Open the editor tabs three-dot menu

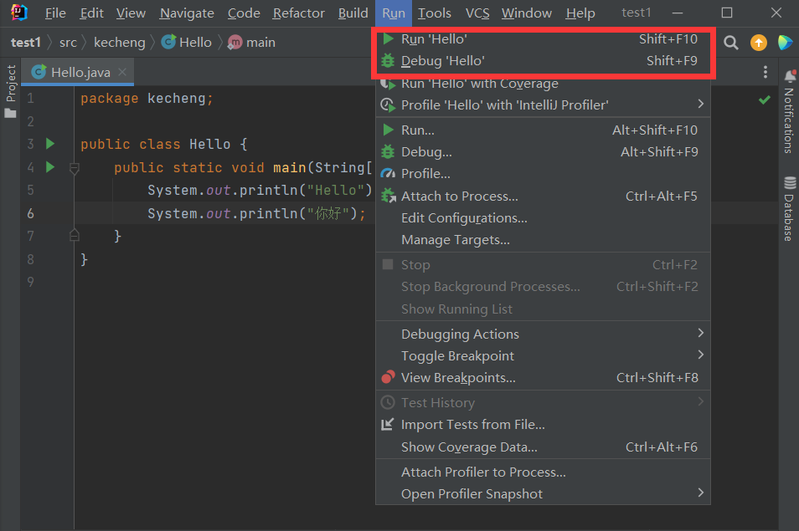pos(765,73)
